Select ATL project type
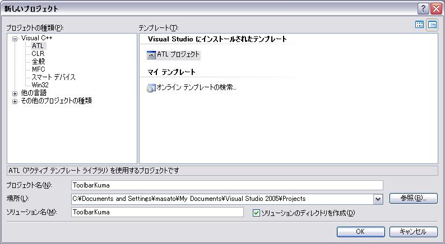Screen dimensions: 445x244 click(x=38, y=46)
